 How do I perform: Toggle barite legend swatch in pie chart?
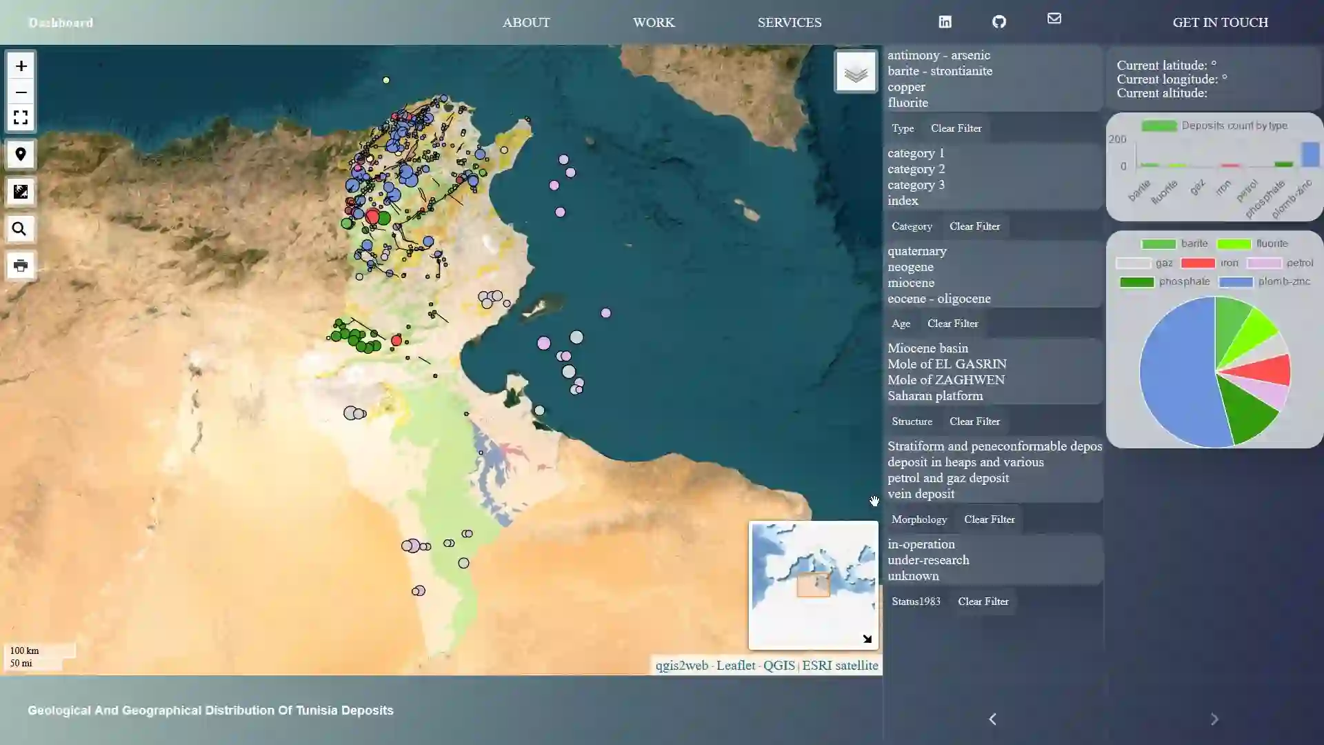1158,244
